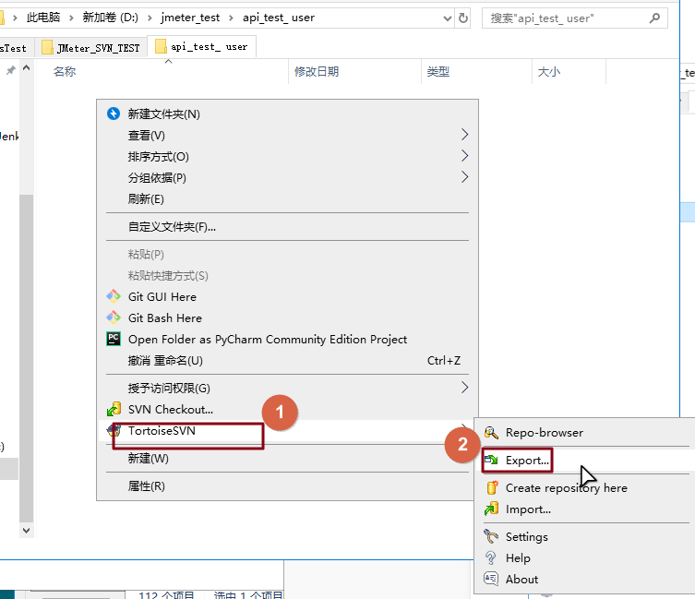Select Git Bash Here

288,317
